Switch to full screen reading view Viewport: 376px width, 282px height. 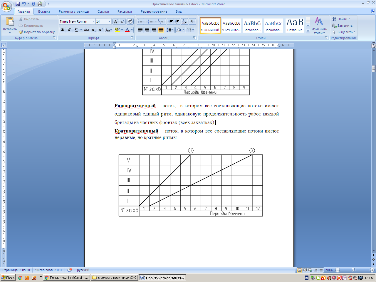click(x=305, y=270)
